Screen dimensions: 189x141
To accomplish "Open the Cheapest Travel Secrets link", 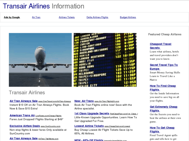I will (161, 46).
